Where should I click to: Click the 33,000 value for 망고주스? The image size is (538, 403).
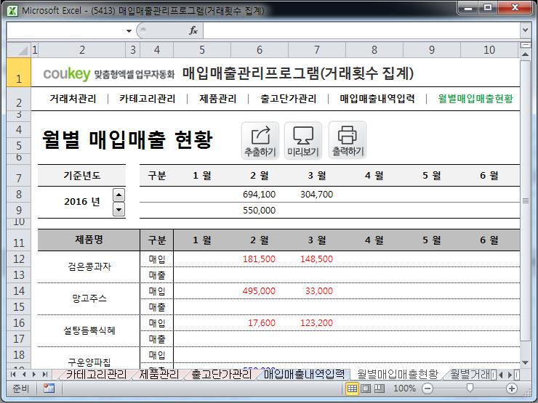(318, 290)
